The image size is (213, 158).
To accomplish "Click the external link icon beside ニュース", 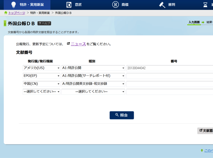I will pos(69,44).
